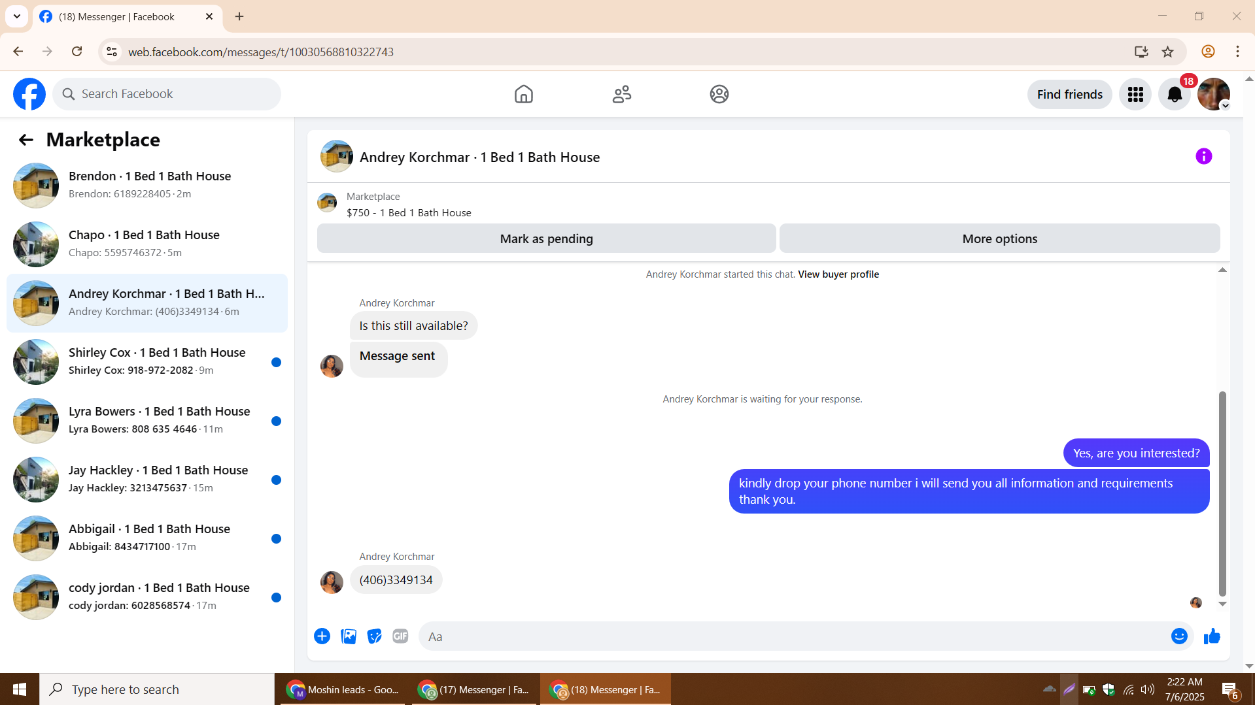Open the Facebook menu grid icon
Viewport: 1255px width, 705px height.
[x=1135, y=94]
